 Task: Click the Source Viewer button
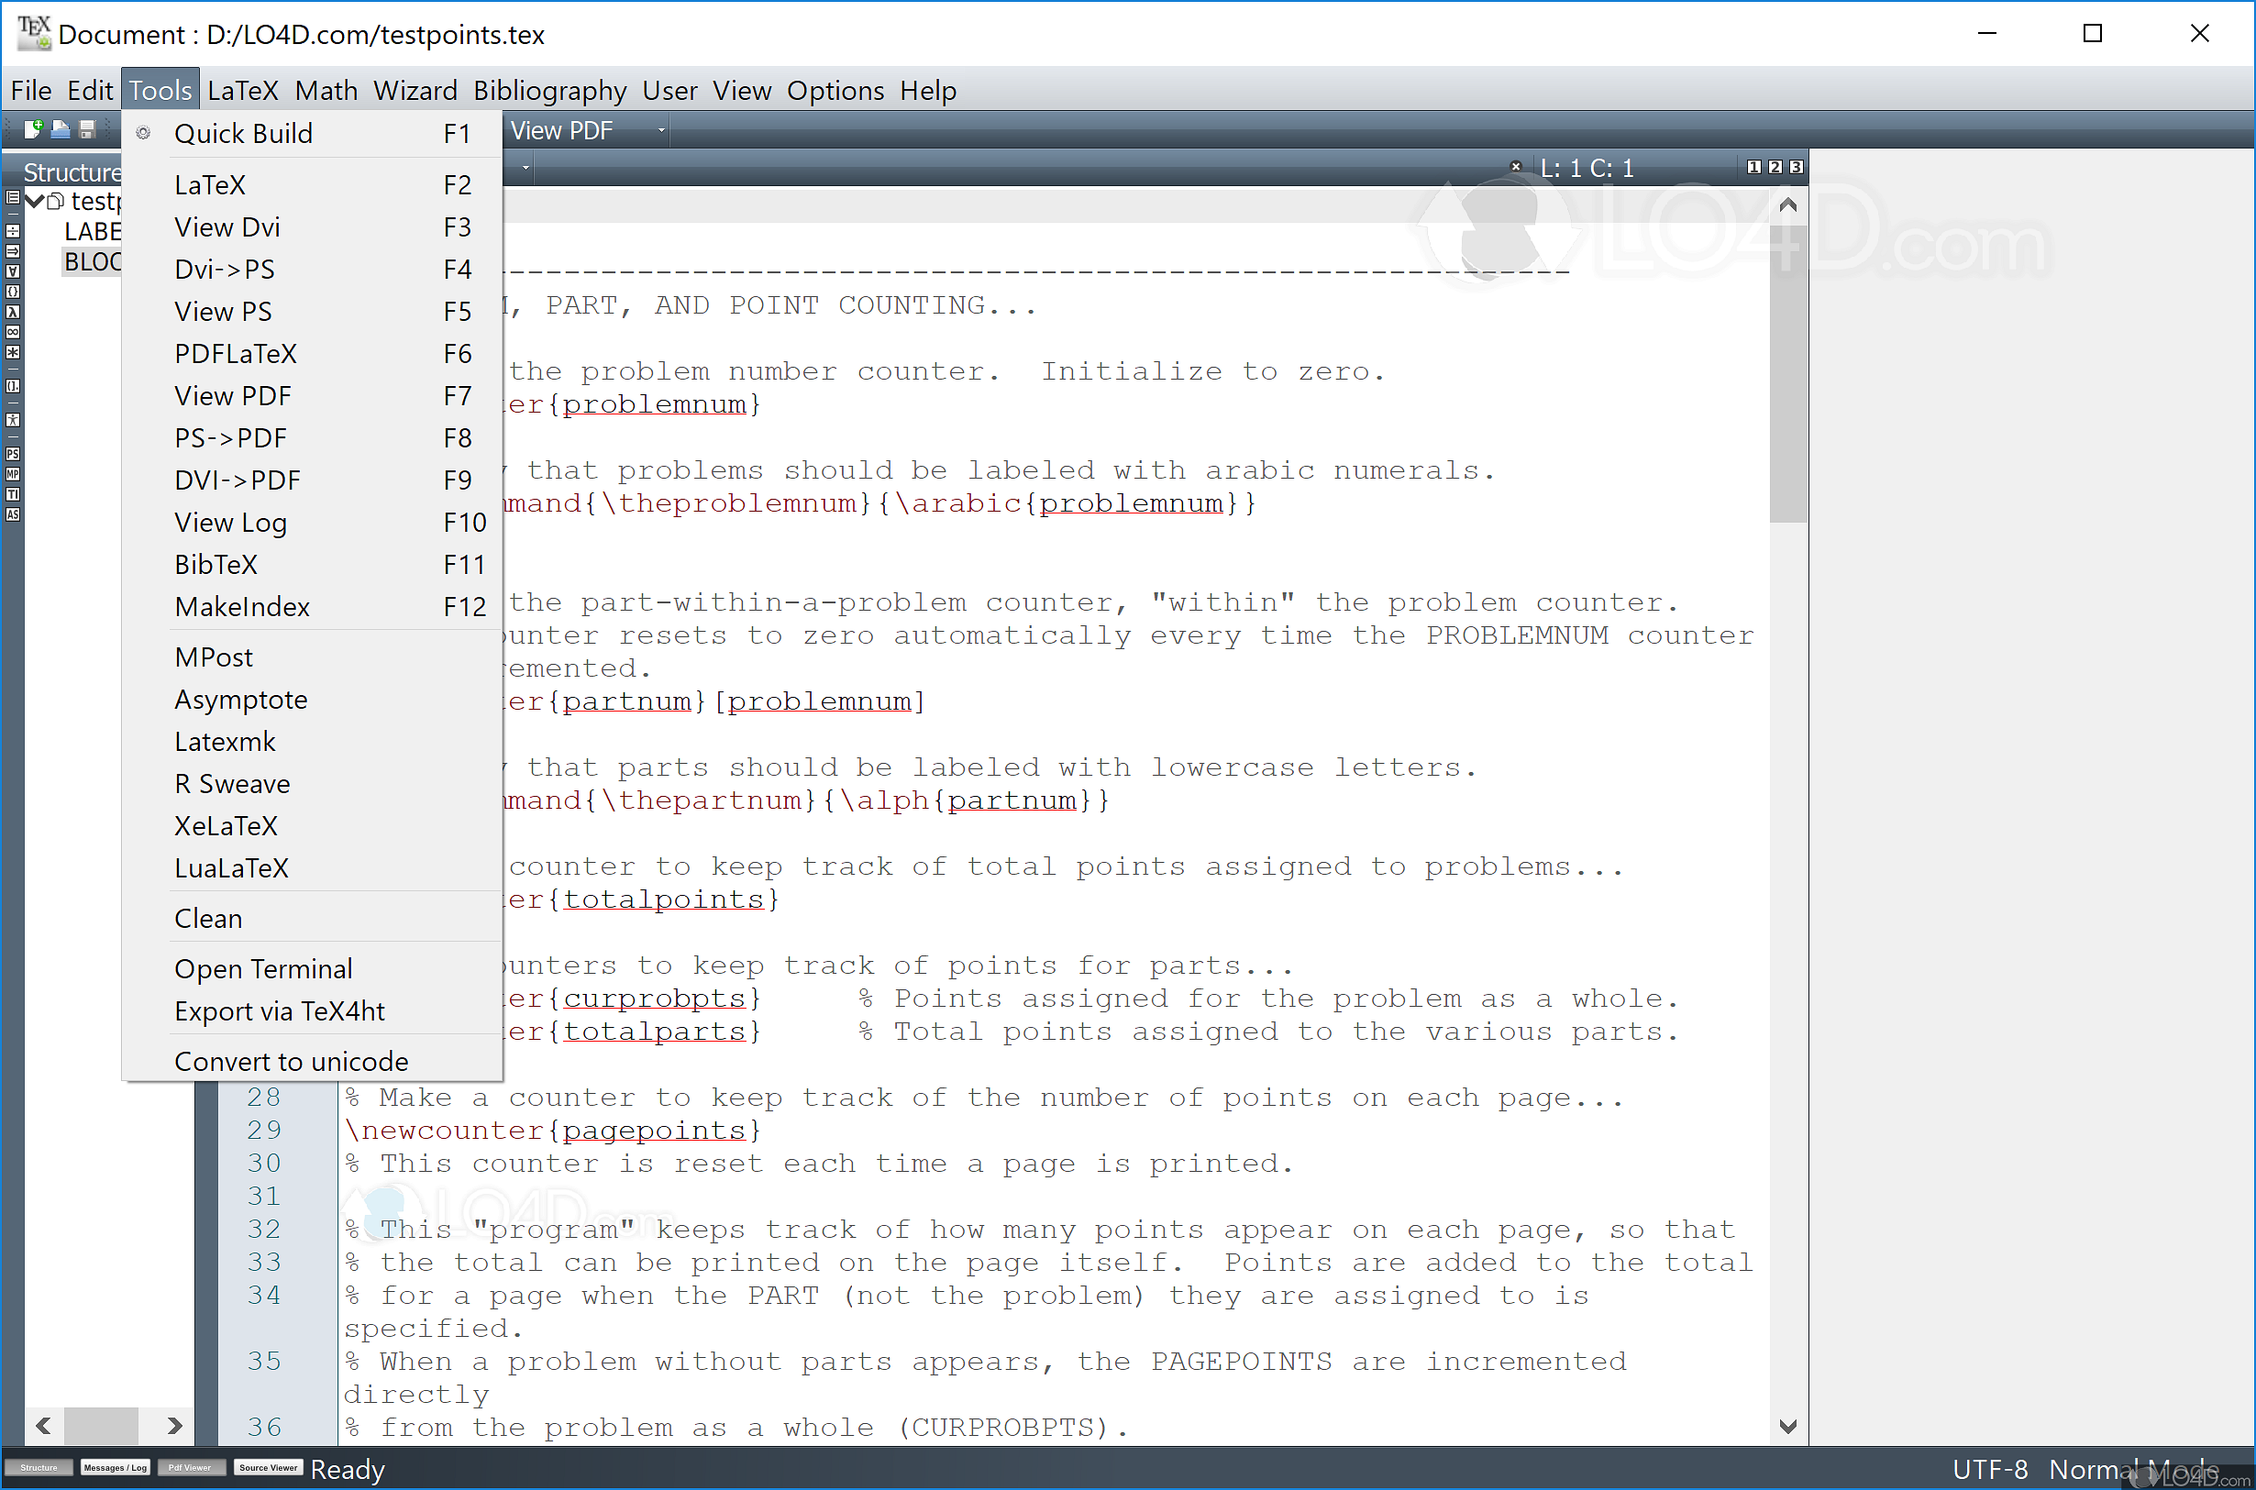pos(268,1468)
